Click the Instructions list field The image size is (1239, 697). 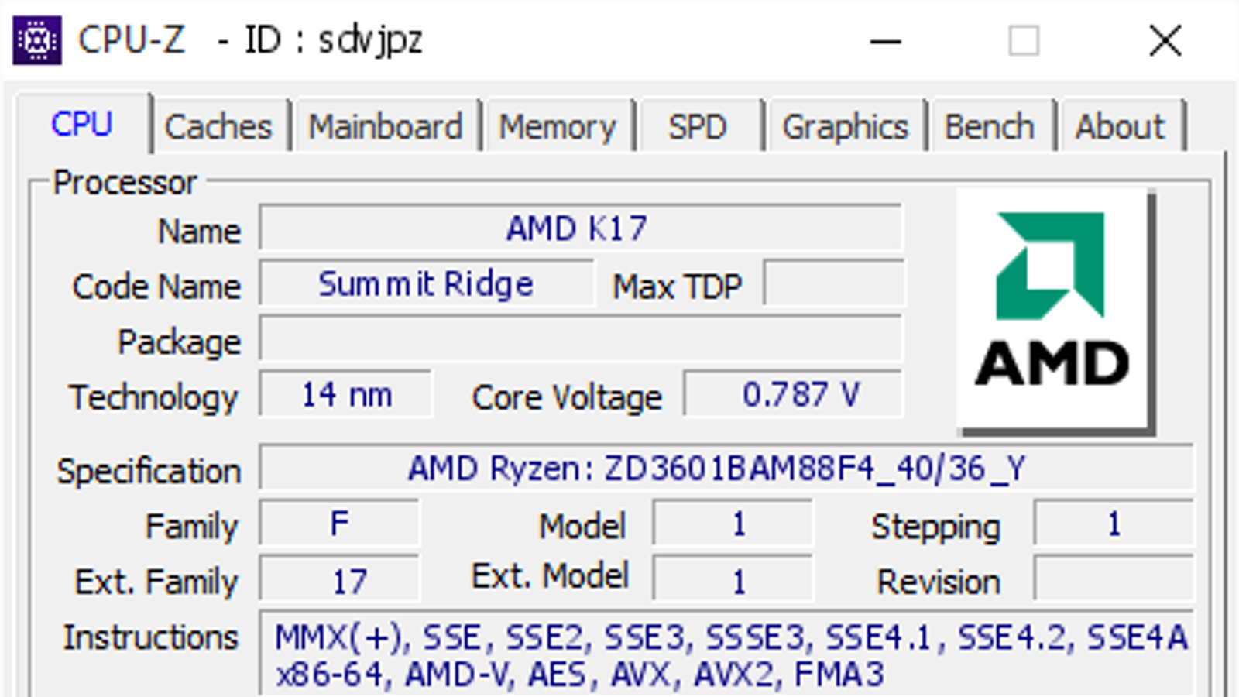coord(728,655)
